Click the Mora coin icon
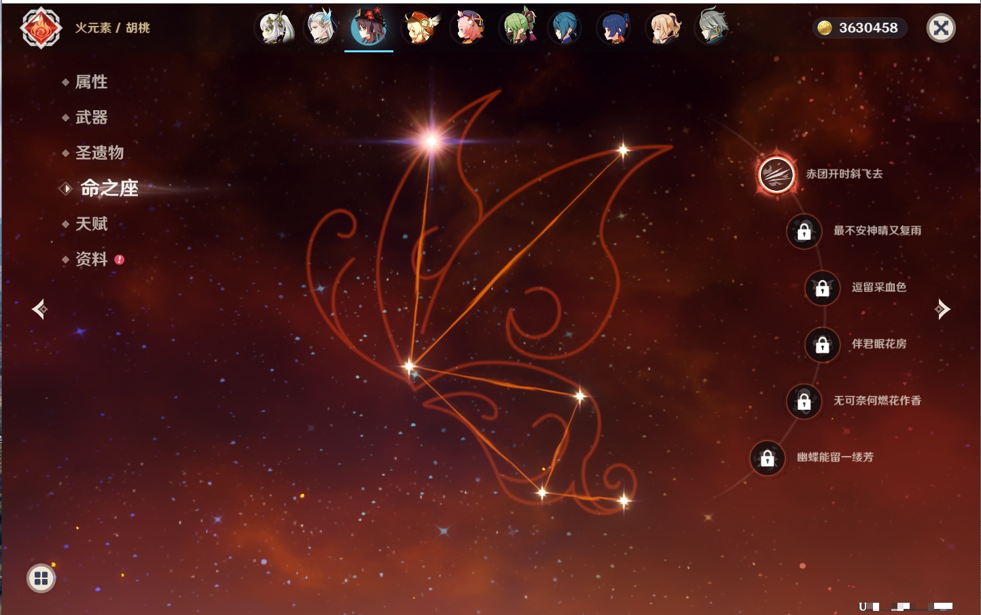The height and width of the screenshot is (615, 981). click(825, 28)
